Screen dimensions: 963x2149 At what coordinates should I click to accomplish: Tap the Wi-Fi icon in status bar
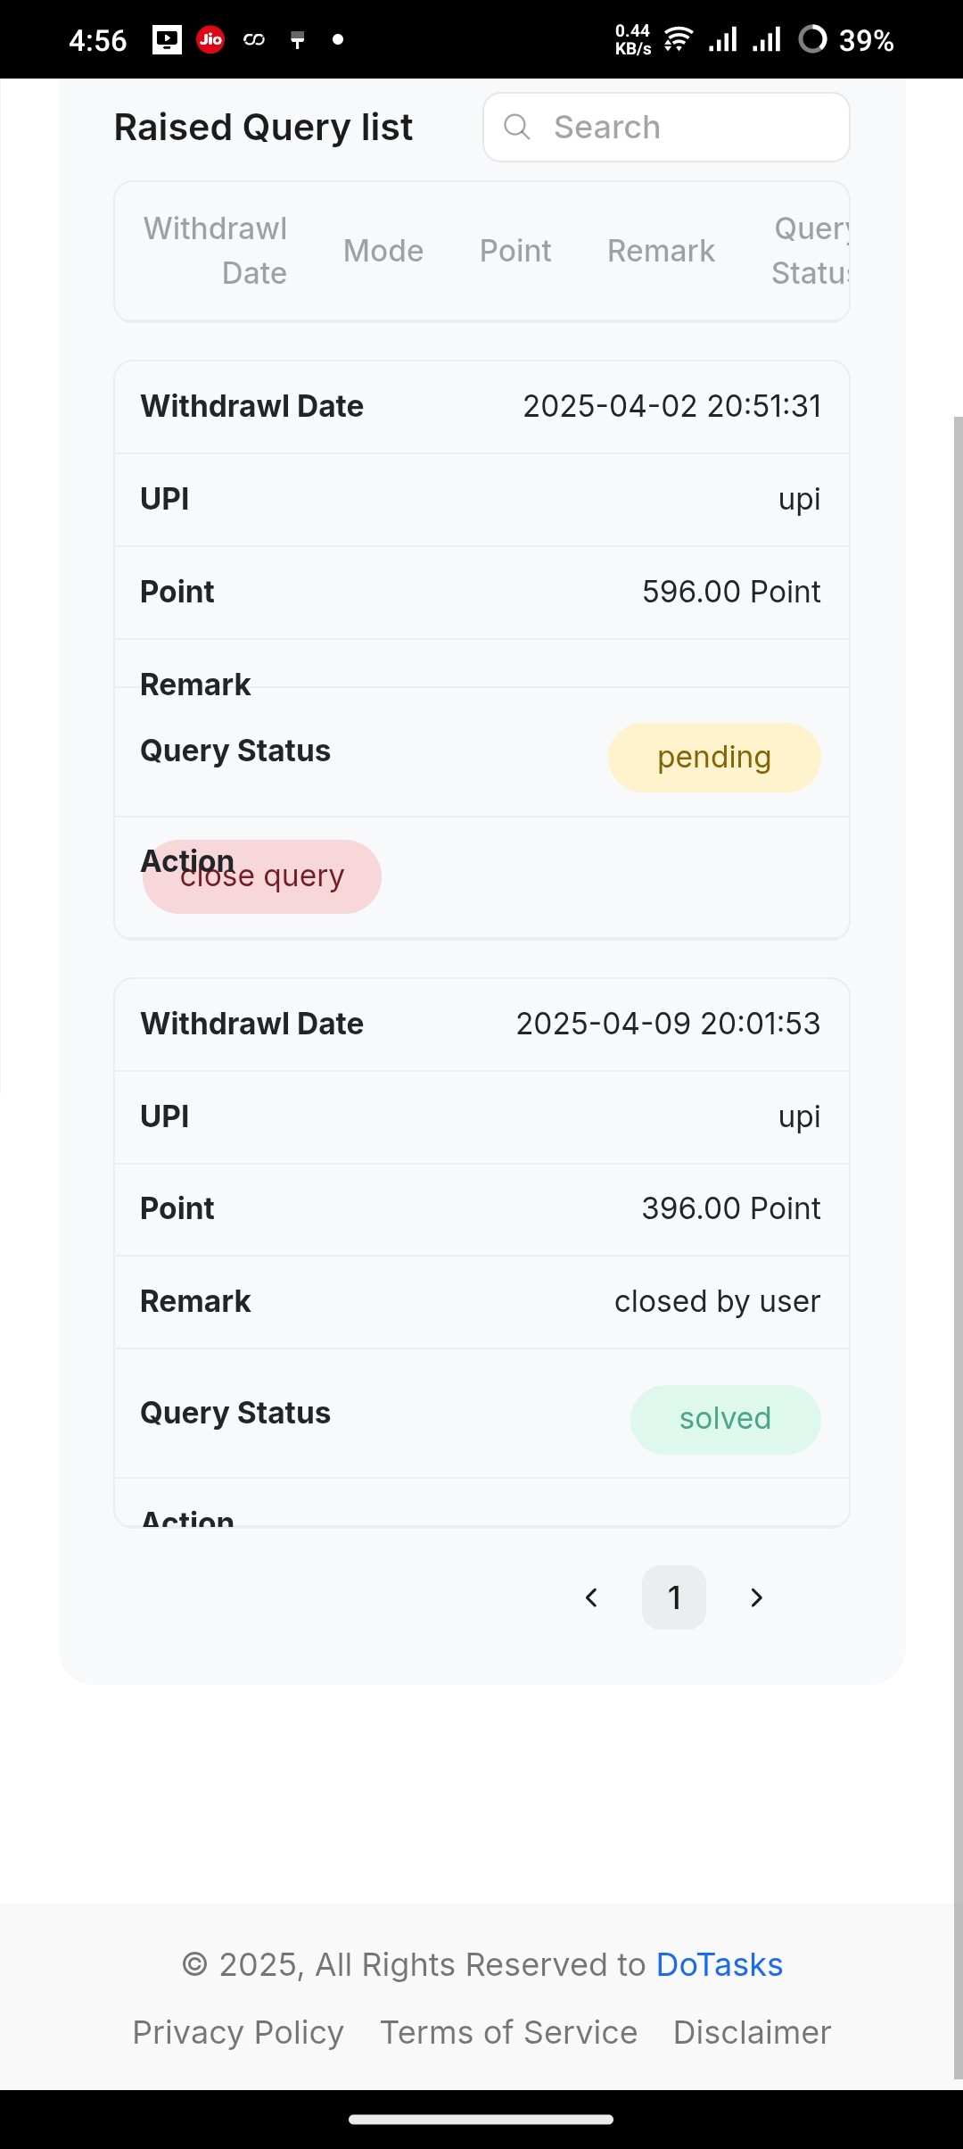[679, 39]
